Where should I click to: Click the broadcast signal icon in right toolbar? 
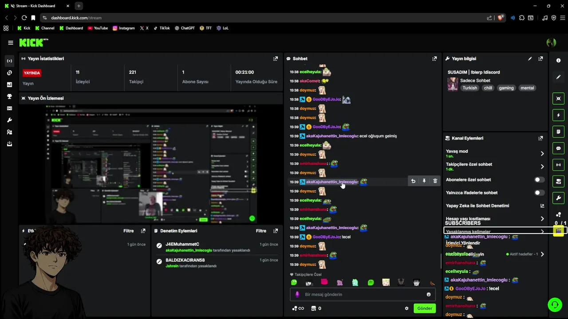point(558,165)
